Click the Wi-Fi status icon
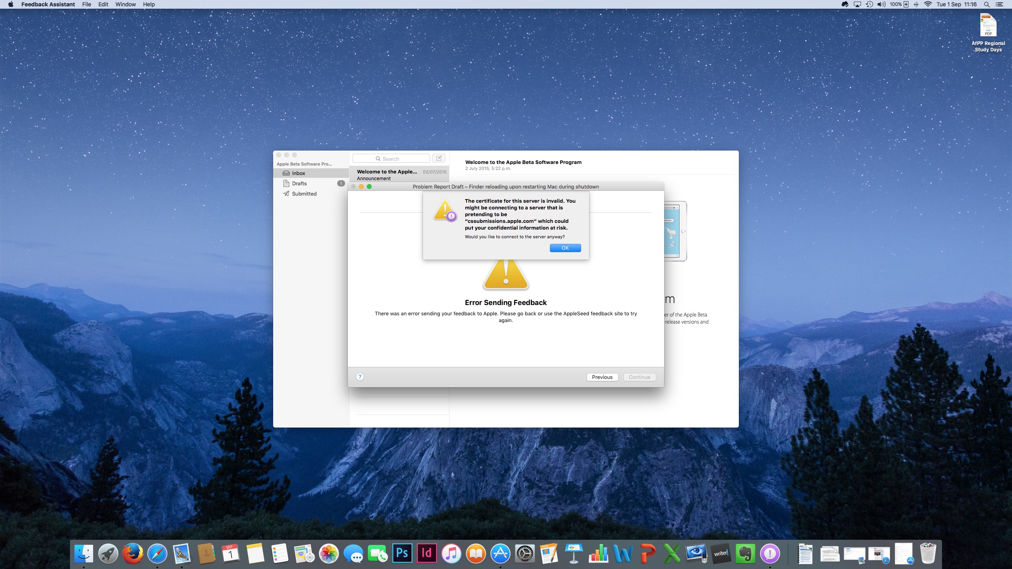Image resolution: width=1012 pixels, height=569 pixels. (x=928, y=4)
